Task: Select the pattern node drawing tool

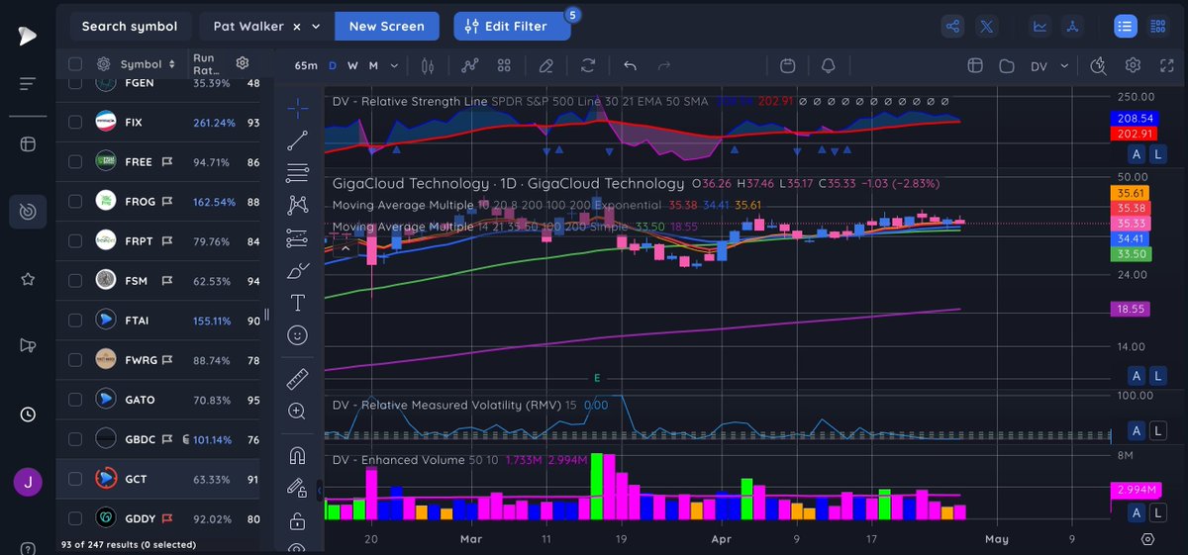Action: click(x=297, y=205)
